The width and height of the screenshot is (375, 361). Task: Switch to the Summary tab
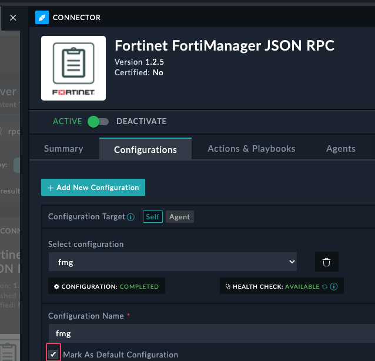pyautogui.click(x=63, y=149)
